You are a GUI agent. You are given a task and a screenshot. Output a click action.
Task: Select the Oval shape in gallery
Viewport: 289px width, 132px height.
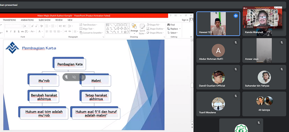click(x=122, y=25)
